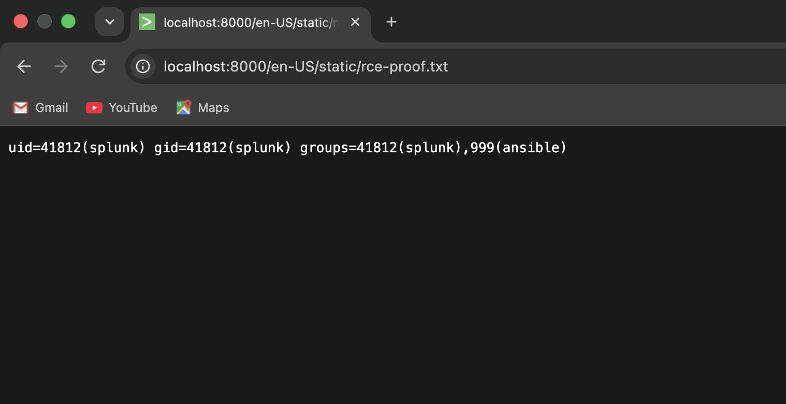Click the uid=41812(splunk) output text
The width and height of the screenshot is (786, 404).
point(77,148)
